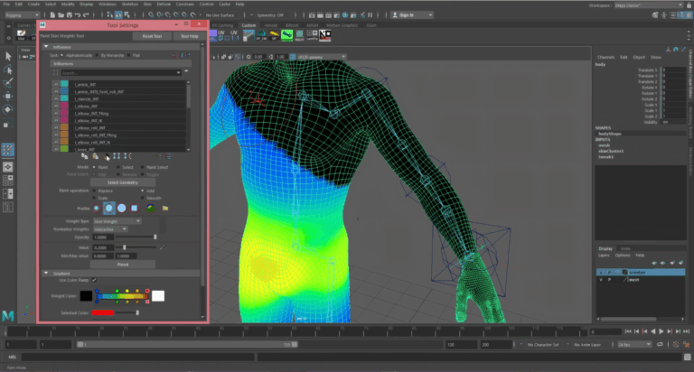Open the Normalize Weights dropdown
The image size is (694, 372).
[x=111, y=229]
